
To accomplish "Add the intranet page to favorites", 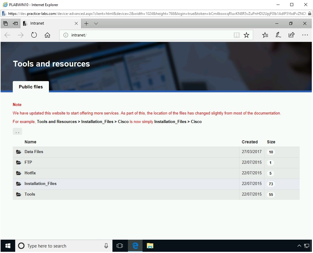I will click(x=246, y=35).
